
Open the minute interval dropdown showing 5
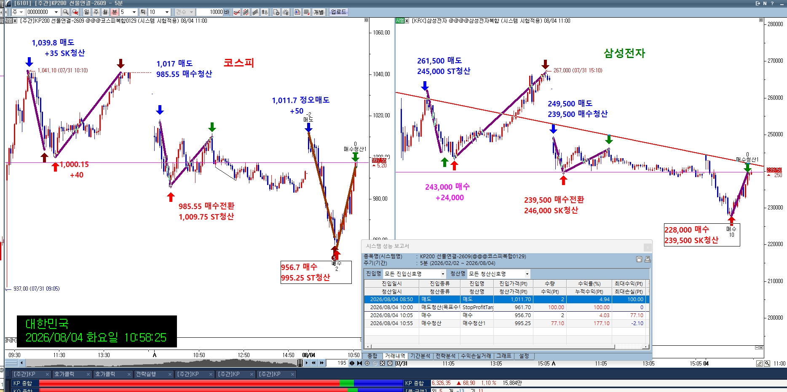click(x=134, y=12)
